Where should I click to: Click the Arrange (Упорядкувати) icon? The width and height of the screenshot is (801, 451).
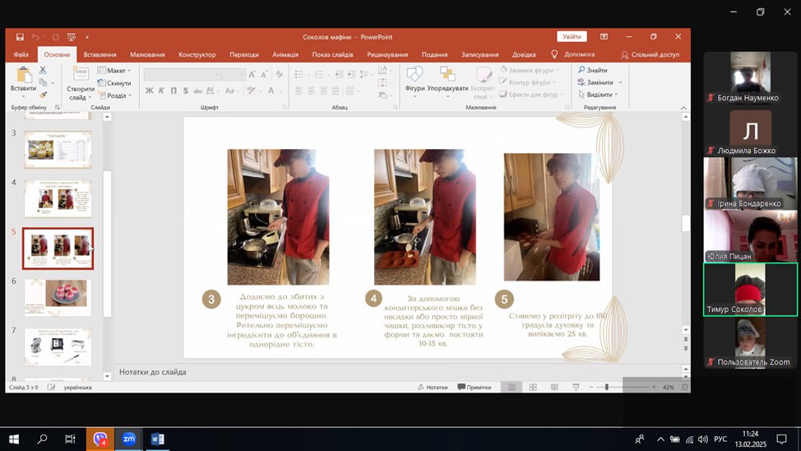(447, 76)
